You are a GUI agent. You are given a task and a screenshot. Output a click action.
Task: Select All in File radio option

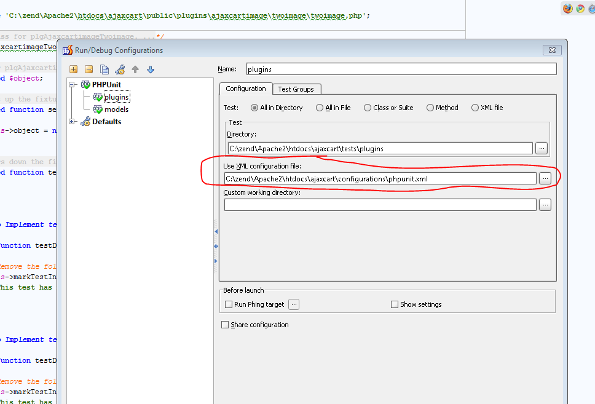click(x=320, y=108)
